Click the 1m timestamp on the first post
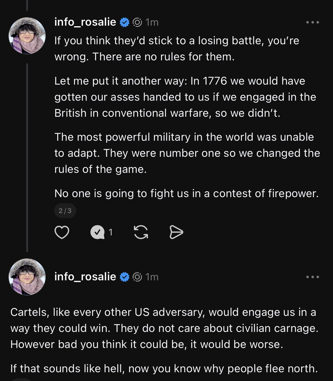 coord(152,22)
